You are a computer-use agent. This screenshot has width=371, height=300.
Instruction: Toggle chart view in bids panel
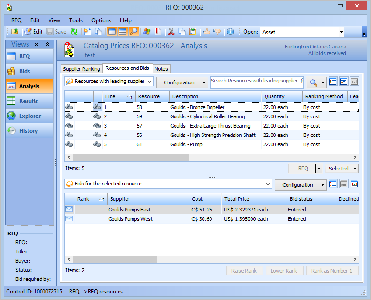coord(354,184)
